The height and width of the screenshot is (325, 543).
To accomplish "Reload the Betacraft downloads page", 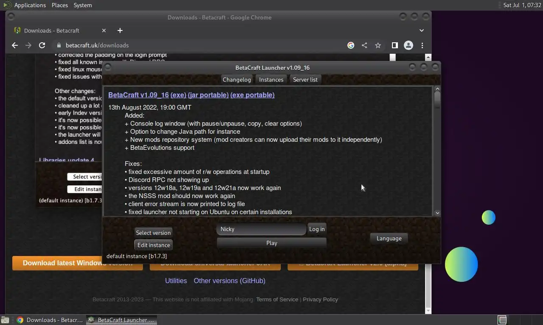I will pos(42,45).
